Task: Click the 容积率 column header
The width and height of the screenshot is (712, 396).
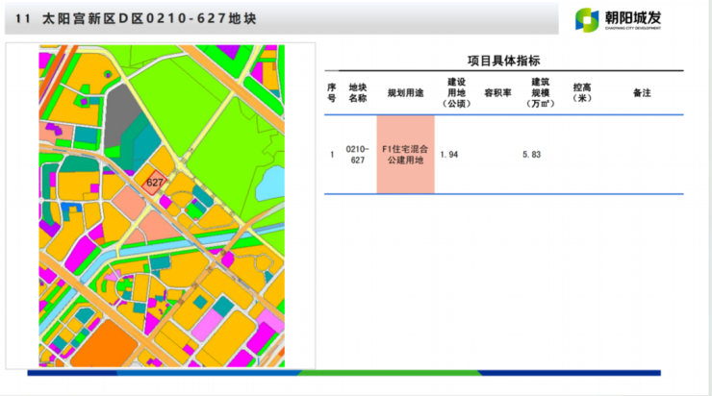Action: (496, 92)
